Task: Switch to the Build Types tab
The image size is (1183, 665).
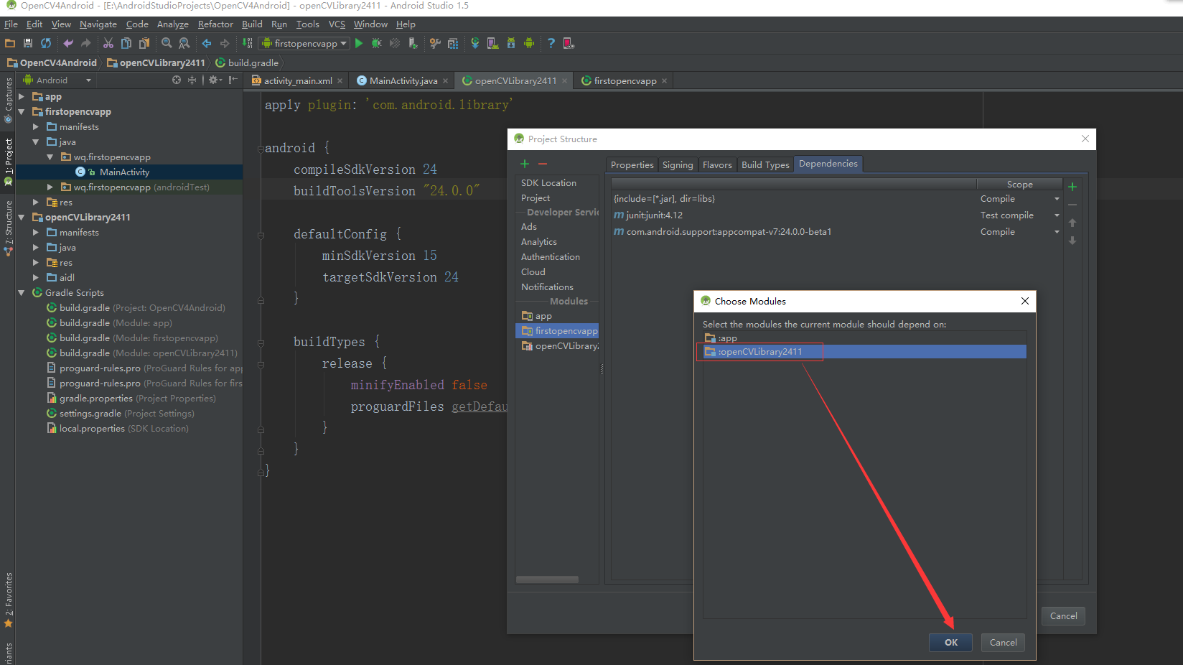Action: (x=765, y=164)
